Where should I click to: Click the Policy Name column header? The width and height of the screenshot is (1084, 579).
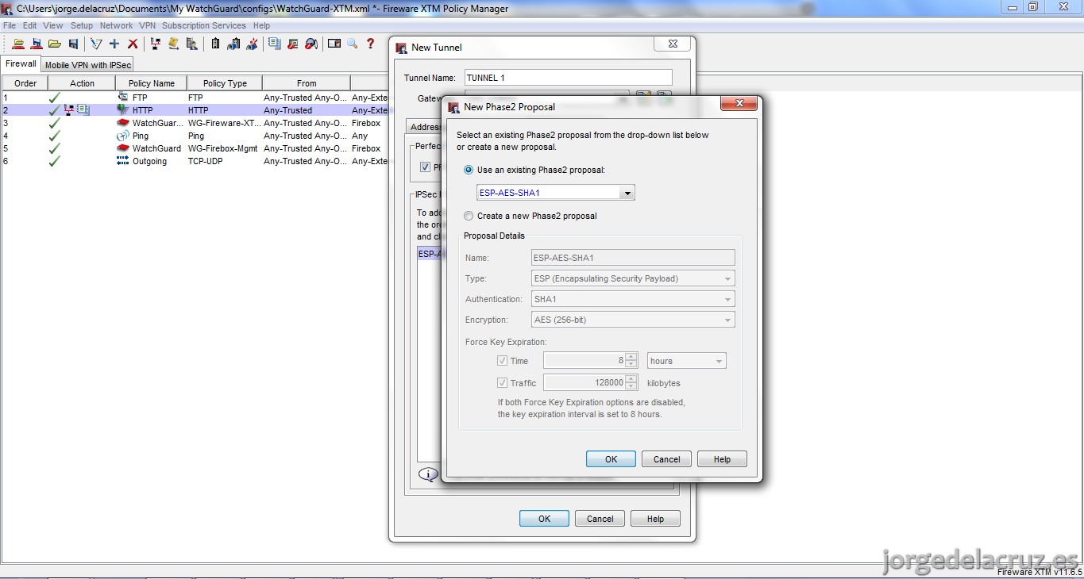pos(151,83)
